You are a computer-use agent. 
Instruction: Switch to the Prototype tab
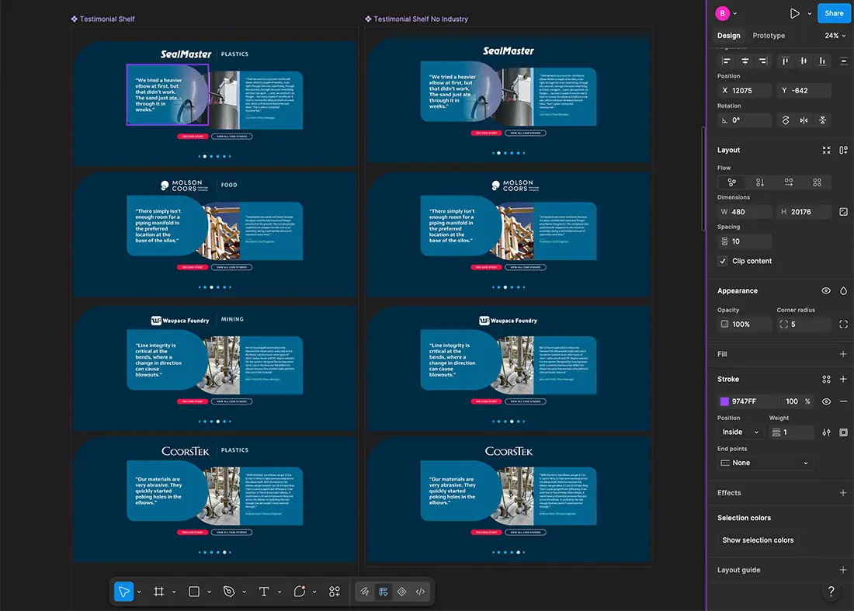click(769, 36)
